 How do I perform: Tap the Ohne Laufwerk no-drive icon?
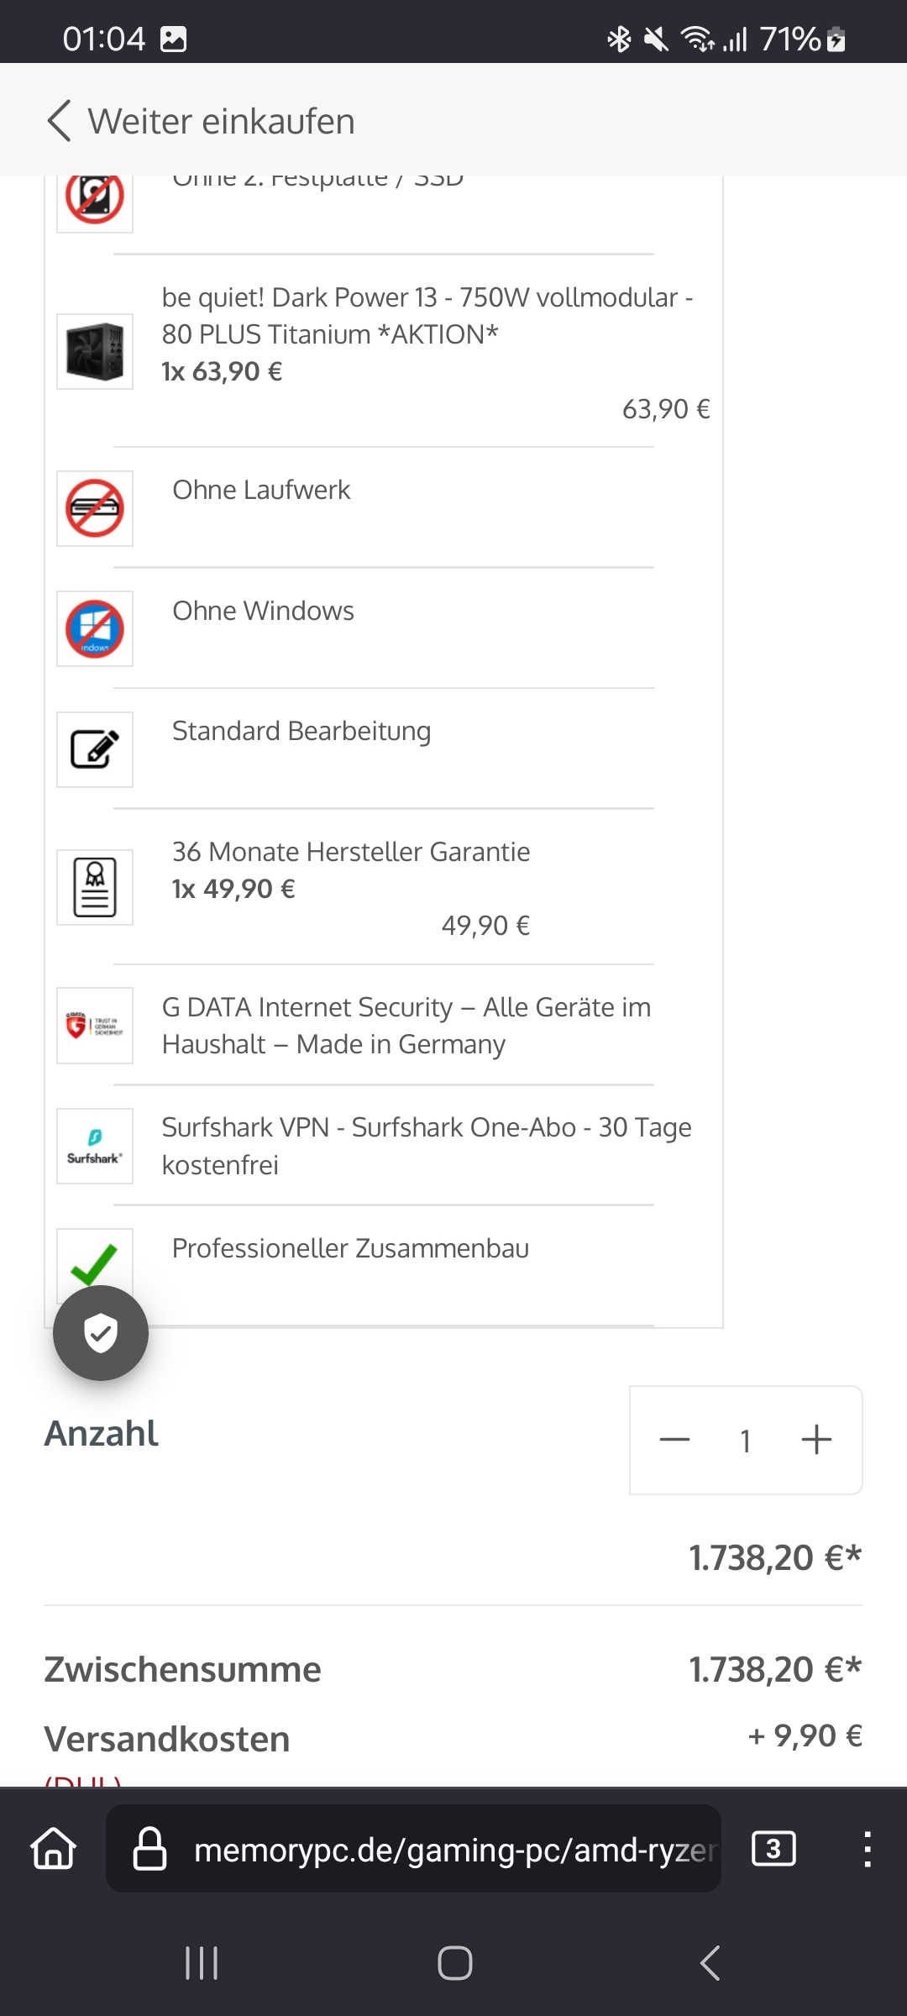pyautogui.click(x=95, y=508)
